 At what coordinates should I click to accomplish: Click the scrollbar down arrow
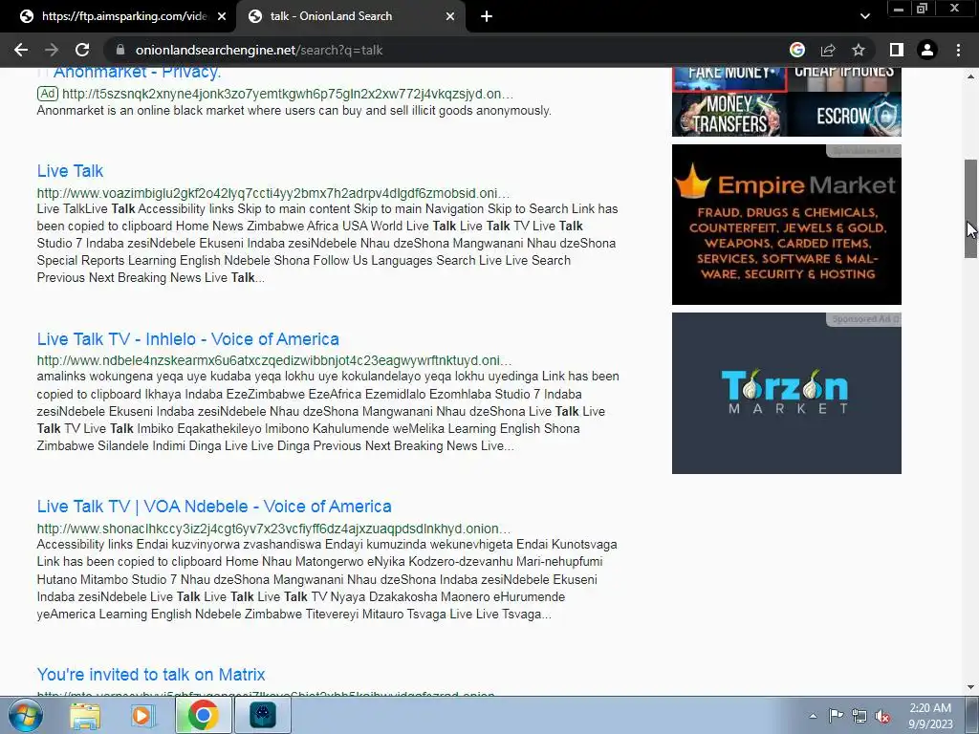[x=970, y=687]
